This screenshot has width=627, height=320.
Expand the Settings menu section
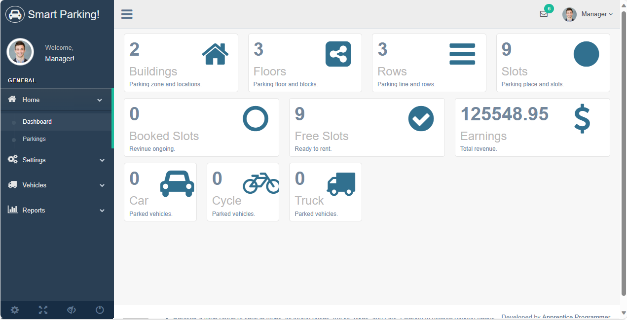click(x=34, y=160)
